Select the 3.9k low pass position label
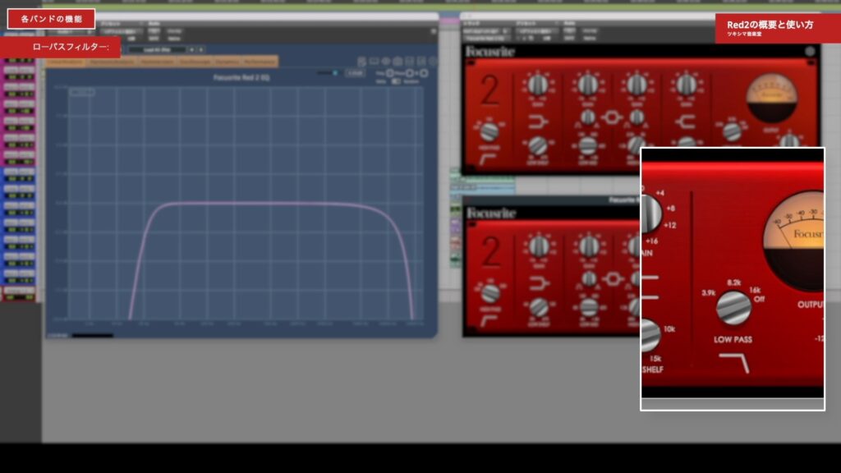Image resolution: width=841 pixels, height=473 pixels. 709,293
